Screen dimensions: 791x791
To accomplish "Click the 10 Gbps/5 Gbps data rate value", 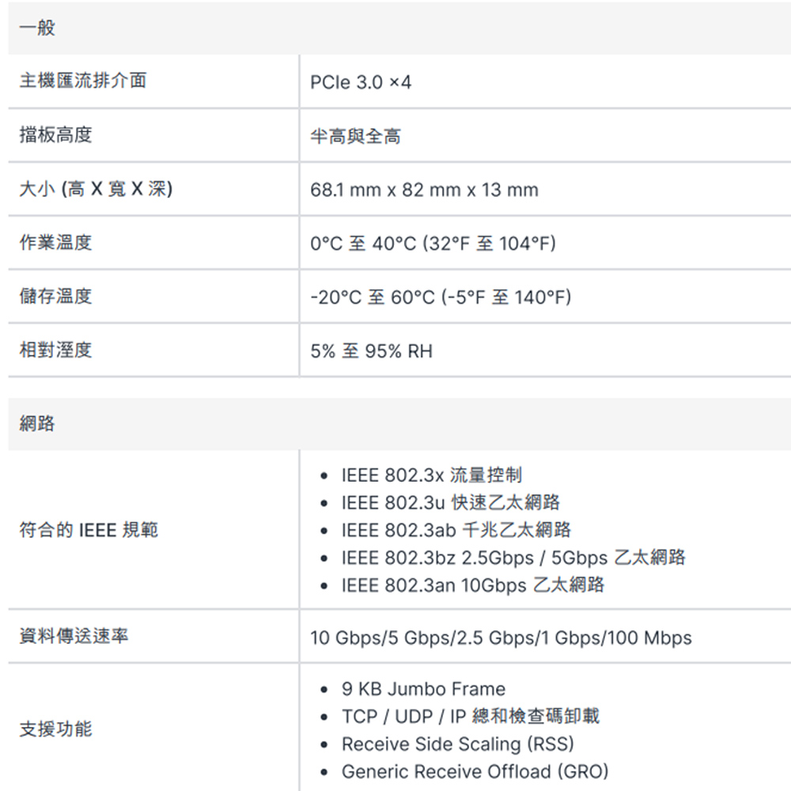I will 501,638.
